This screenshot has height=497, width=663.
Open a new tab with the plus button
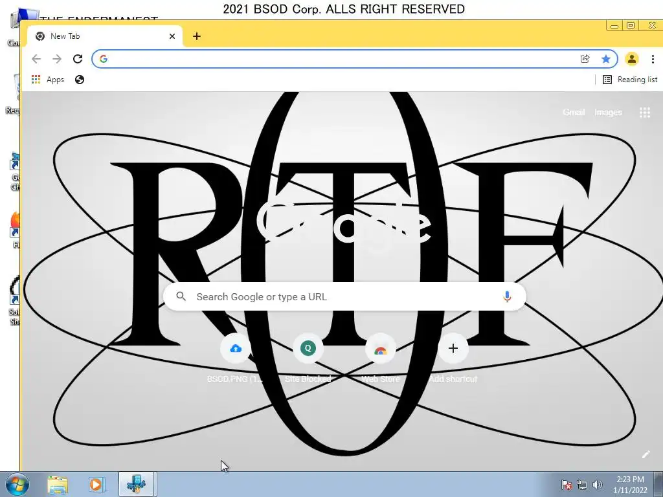tap(197, 36)
